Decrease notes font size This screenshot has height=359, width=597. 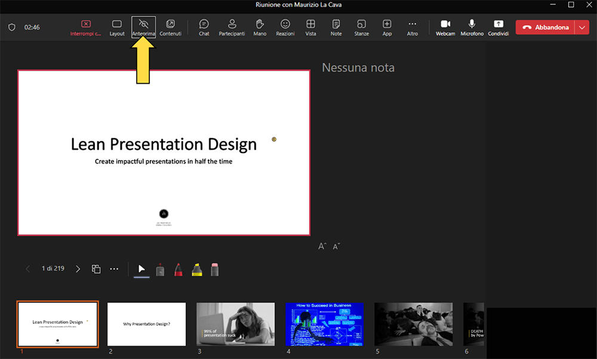click(337, 246)
